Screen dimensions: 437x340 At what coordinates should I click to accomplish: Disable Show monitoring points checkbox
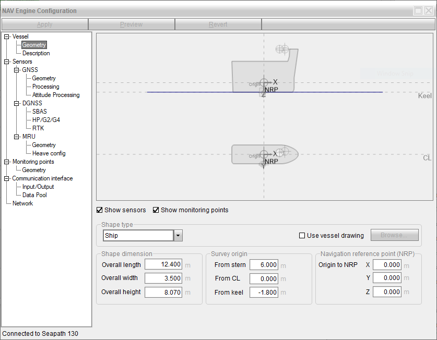(x=156, y=210)
